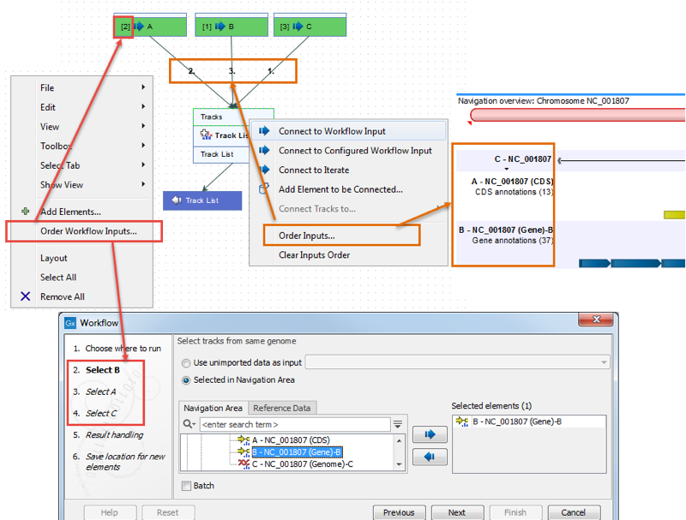Choose 'Order Workflow Inputs...' from context menu
Image resolution: width=686 pixels, height=520 pixels.
pyautogui.click(x=87, y=231)
